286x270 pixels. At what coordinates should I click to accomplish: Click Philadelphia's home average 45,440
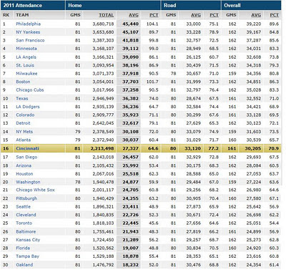[130, 24]
